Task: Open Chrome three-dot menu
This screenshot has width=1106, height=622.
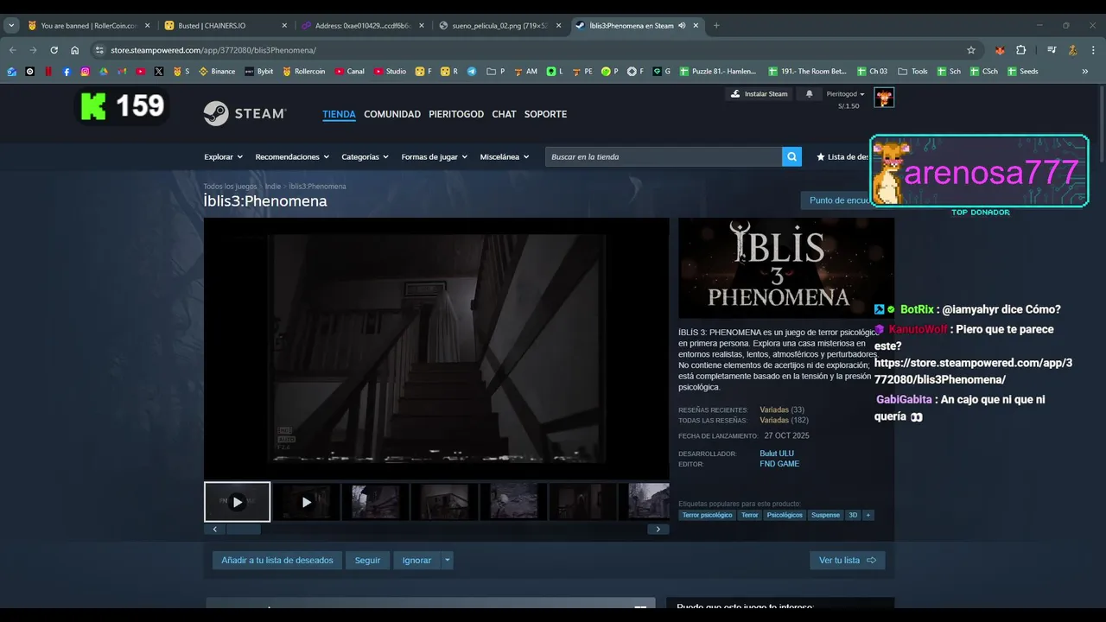Action: point(1092,50)
